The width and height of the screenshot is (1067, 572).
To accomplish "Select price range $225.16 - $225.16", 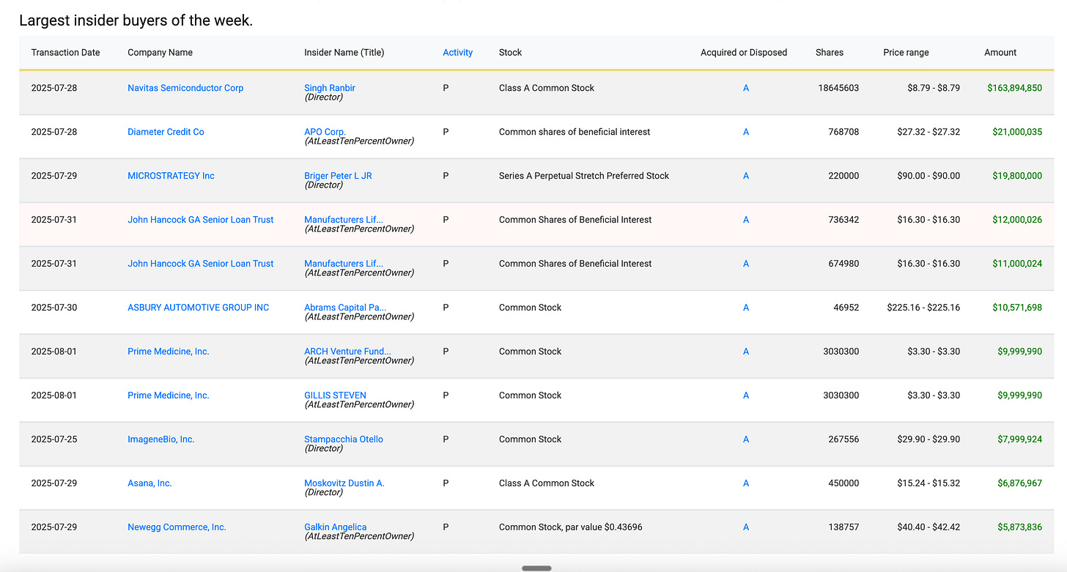I will point(923,308).
